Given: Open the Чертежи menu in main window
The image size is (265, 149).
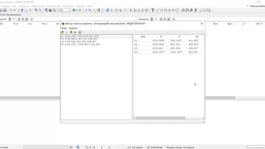Looking at the screenshot, I should 81,6.
